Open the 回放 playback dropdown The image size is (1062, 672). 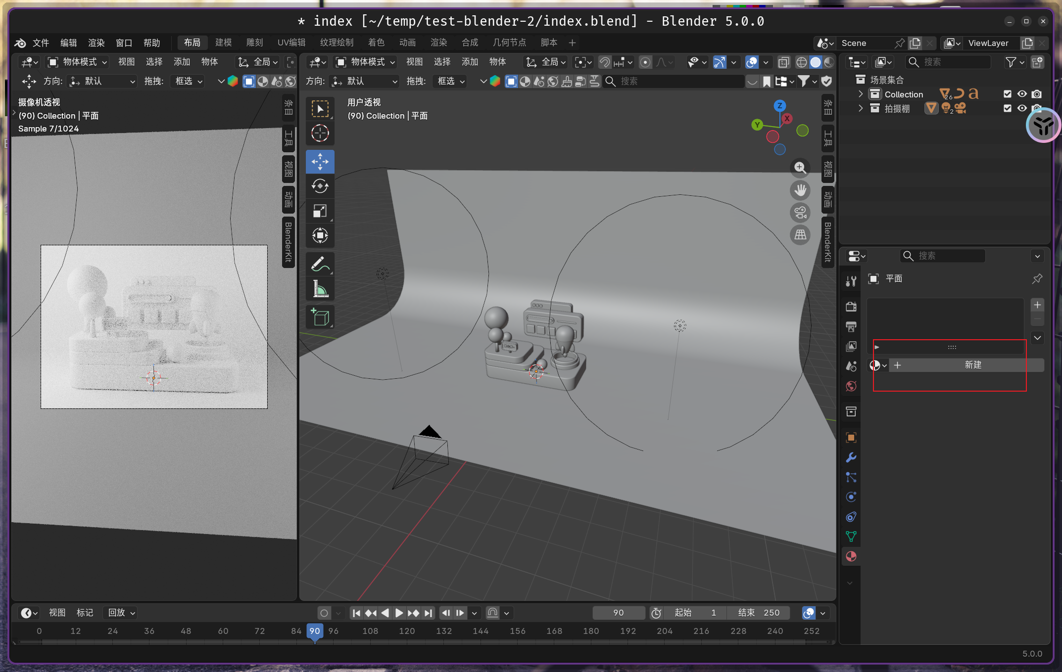(121, 613)
